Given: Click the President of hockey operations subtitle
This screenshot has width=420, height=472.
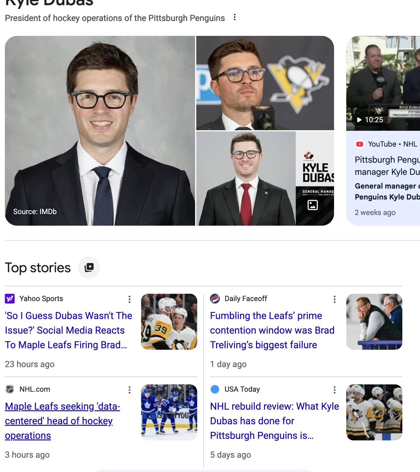Looking at the screenshot, I should coord(115,18).
